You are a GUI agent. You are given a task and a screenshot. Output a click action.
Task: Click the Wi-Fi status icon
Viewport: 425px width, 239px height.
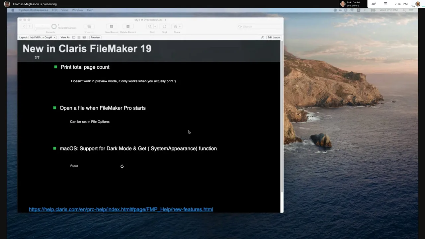pyautogui.click(x=352, y=10)
